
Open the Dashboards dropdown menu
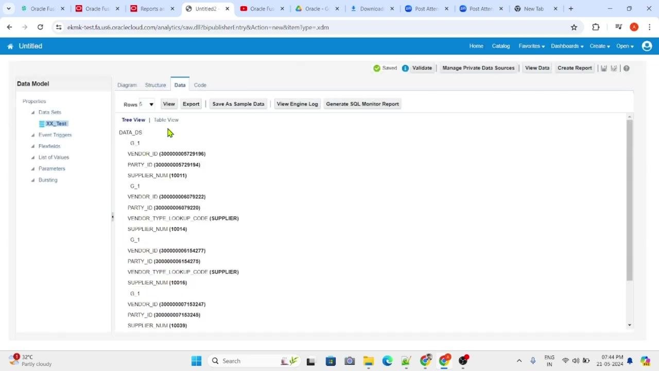click(x=567, y=46)
